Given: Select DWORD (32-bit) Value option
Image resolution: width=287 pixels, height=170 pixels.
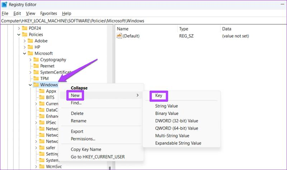Looking at the screenshot, I should pos(177,121).
